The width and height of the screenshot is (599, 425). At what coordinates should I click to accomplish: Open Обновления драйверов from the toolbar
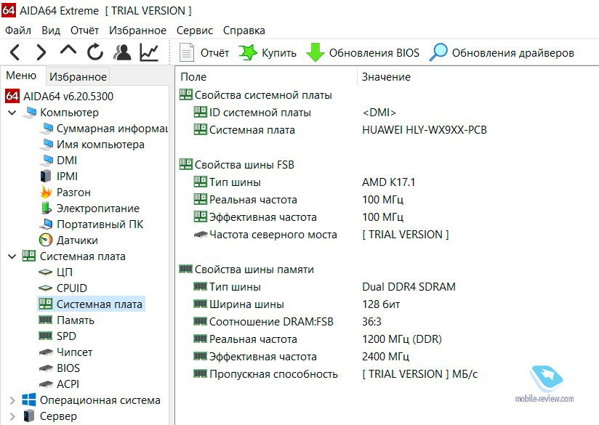(x=501, y=53)
